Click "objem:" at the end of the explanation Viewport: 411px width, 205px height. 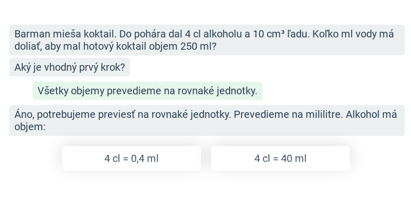(30, 127)
